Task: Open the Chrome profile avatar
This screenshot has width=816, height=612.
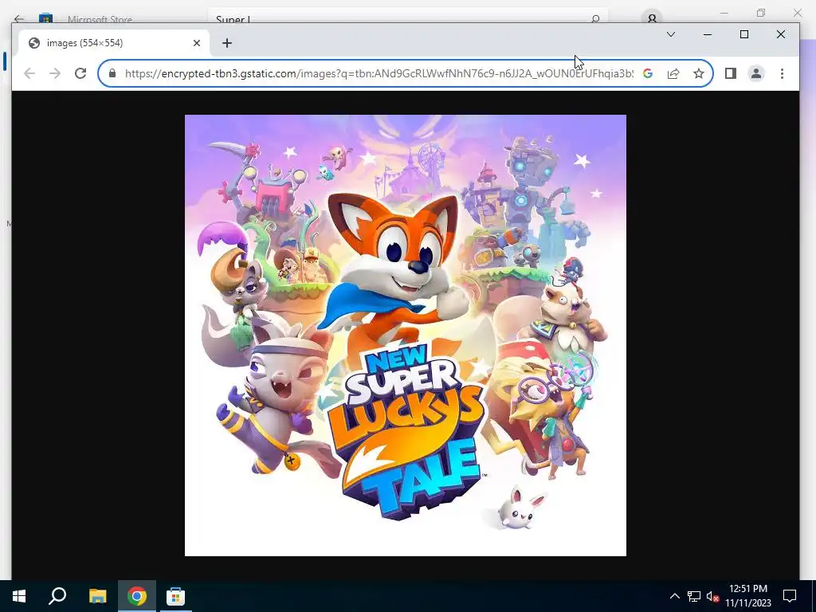Action: (756, 73)
